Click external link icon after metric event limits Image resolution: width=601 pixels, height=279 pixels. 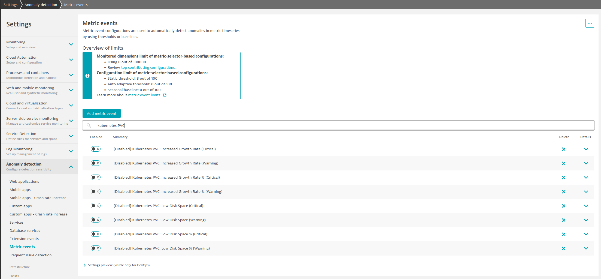(165, 95)
